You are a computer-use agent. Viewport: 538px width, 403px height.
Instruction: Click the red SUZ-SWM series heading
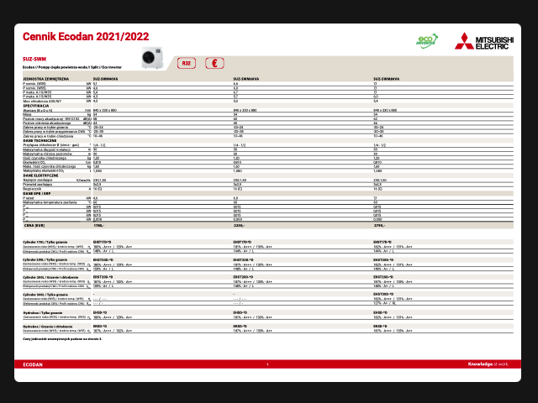(x=34, y=59)
